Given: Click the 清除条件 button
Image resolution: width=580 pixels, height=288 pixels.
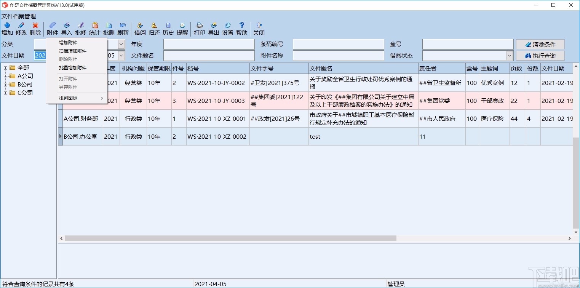Looking at the screenshot, I should [x=540, y=44].
